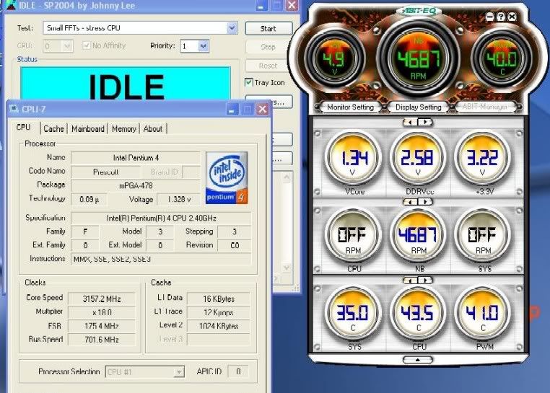Click the Core Speed value 3157.2 MHz
The height and width of the screenshot is (393, 550).
(x=102, y=299)
